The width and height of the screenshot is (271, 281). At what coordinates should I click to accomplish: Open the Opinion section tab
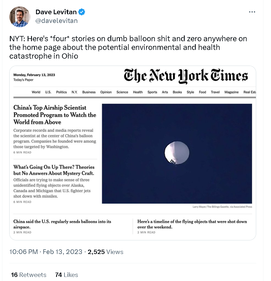pos(106,92)
